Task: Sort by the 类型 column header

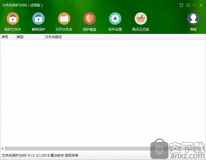Action: click(30, 37)
